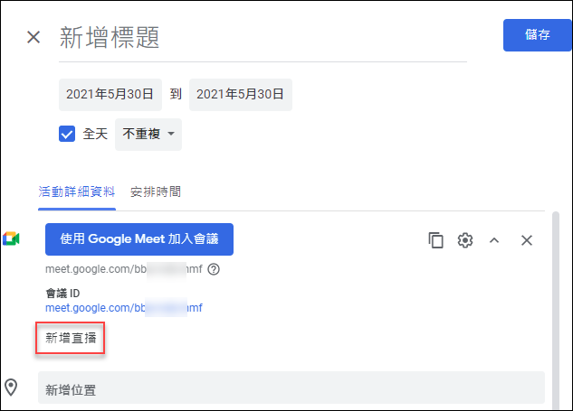The image size is (573, 411).
Task: Click the location pin icon
Action: coord(11,388)
